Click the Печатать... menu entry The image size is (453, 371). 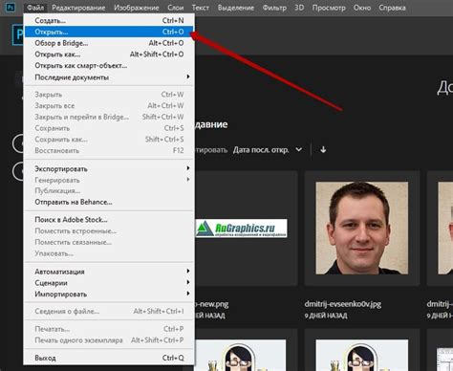tap(109, 329)
